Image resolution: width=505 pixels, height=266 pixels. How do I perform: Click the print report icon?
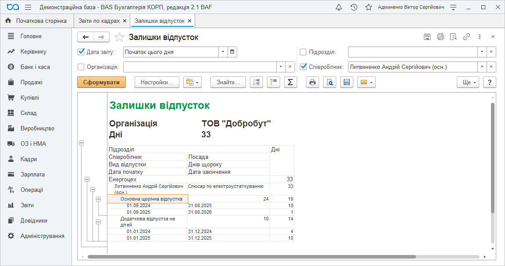[313, 82]
